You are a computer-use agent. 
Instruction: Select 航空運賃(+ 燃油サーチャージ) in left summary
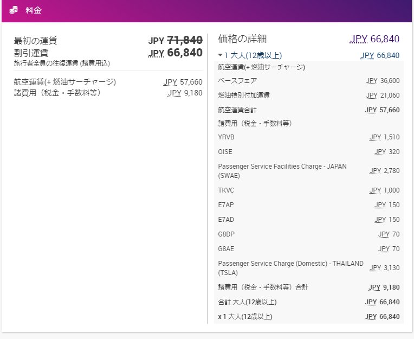pos(64,82)
